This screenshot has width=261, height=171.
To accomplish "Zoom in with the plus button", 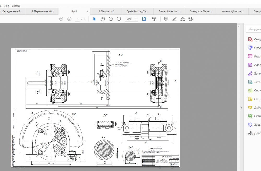I will (119, 19).
